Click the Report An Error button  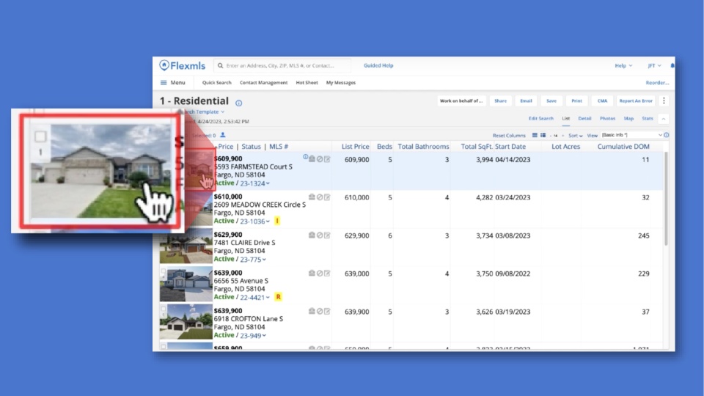click(636, 101)
